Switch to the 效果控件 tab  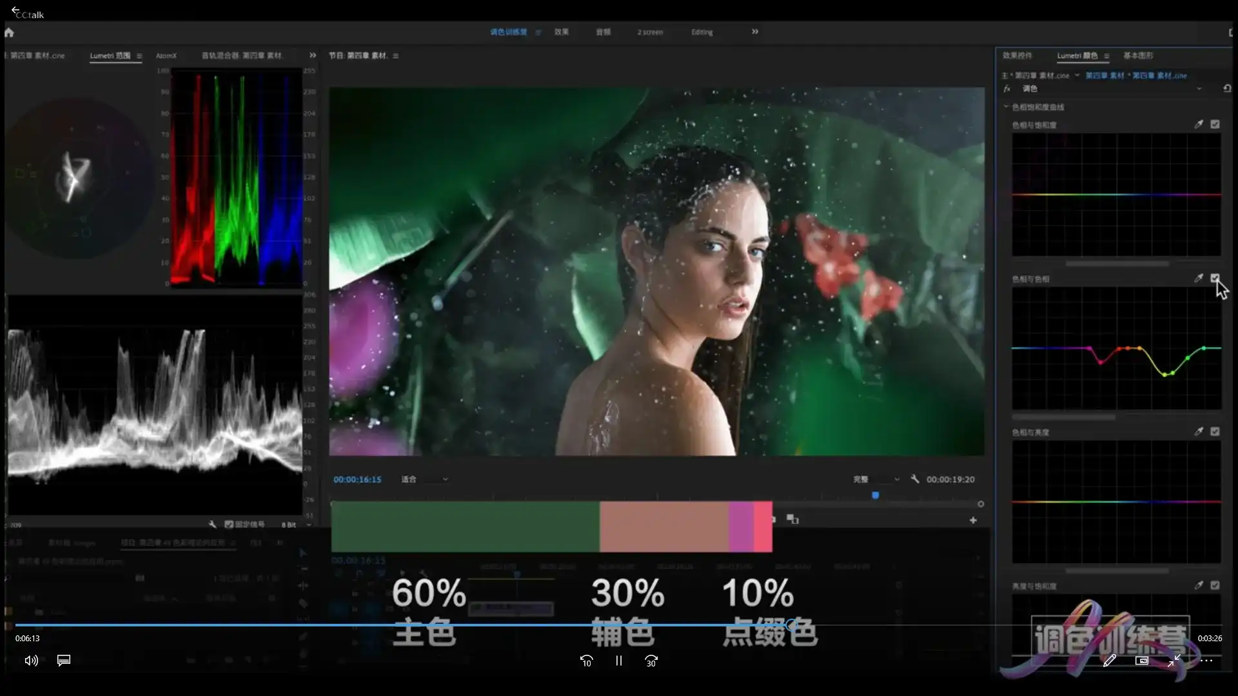click(x=1017, y=55)
